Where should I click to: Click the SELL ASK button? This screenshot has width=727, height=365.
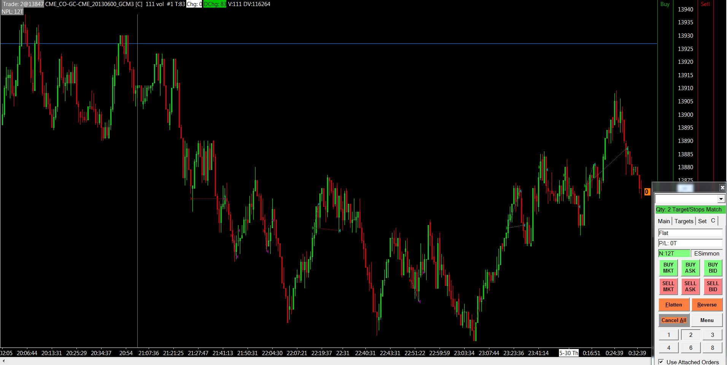tap(690, 286)
